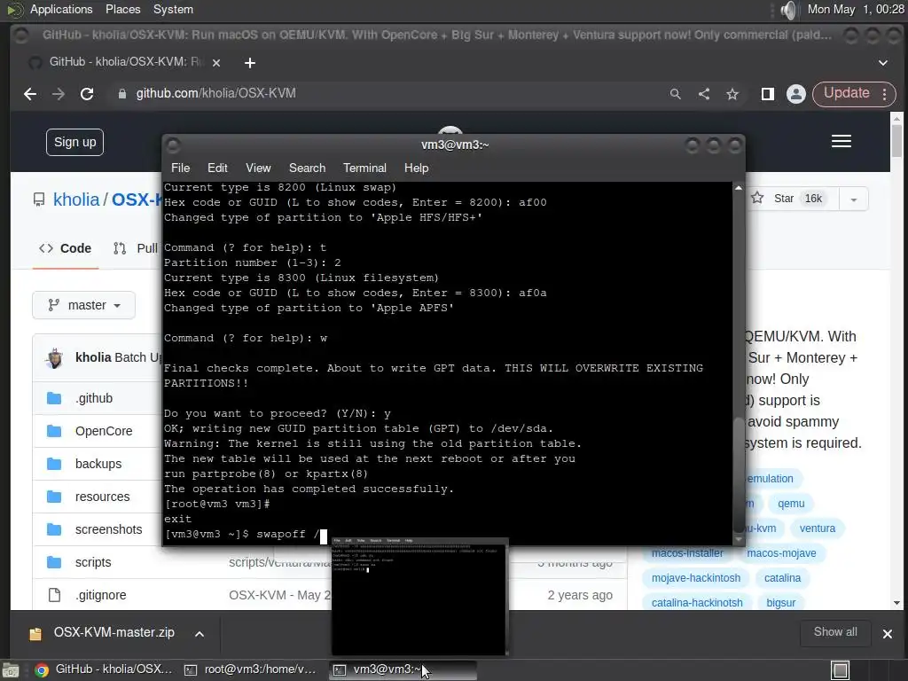Open a new browser tab

pos(249,63)
